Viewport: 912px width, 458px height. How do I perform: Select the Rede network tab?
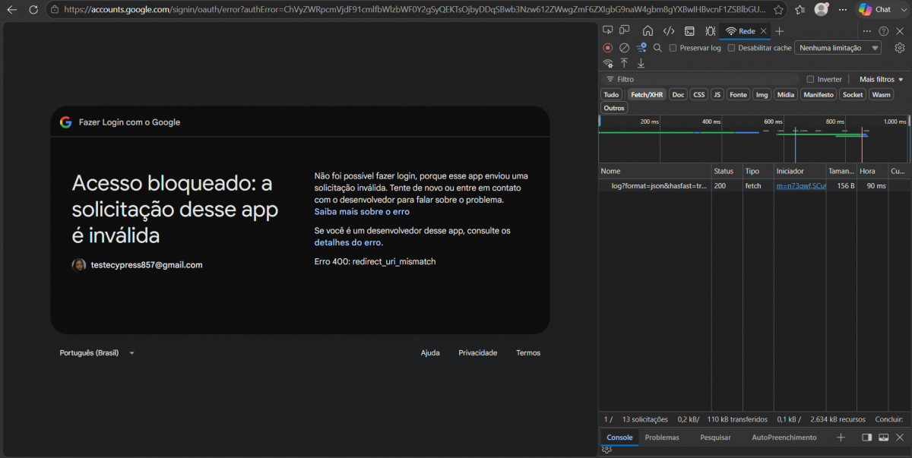[740, 31]
